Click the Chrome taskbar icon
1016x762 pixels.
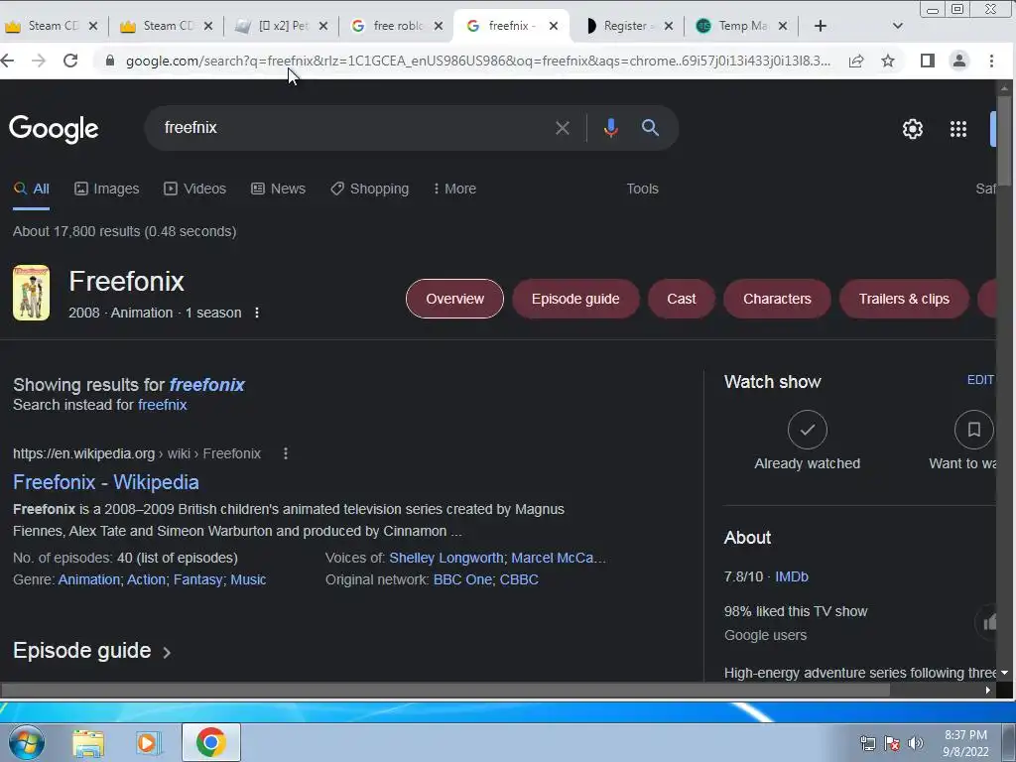[x=211, y=742]
